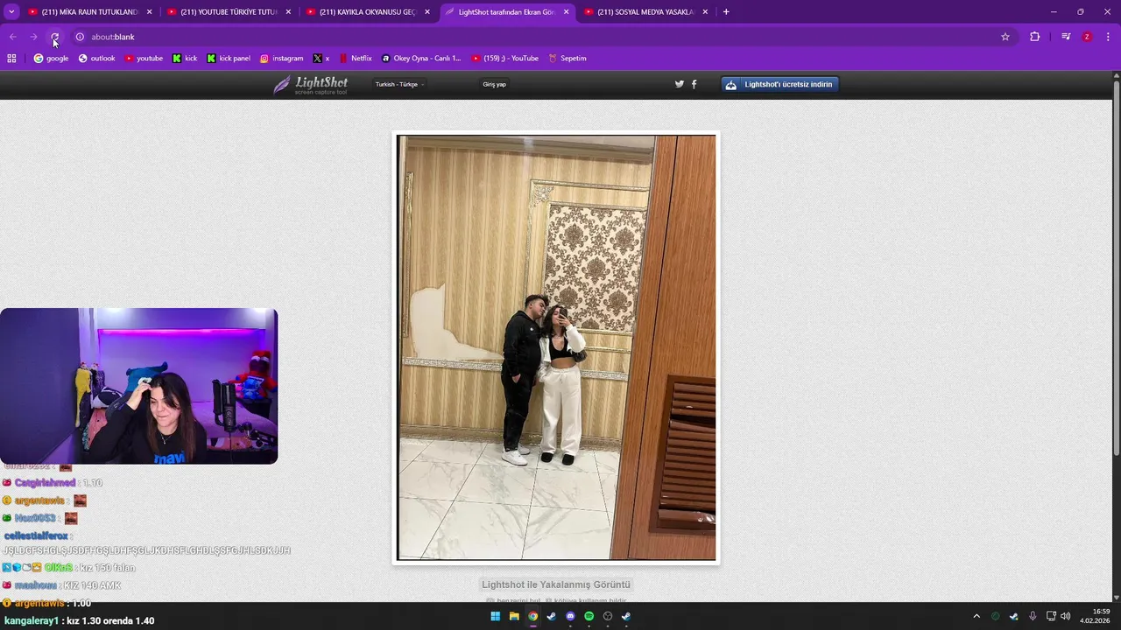Go back with the browser back arrow
The width and height of the screenshot is (1121, 630).
[12, 37]
